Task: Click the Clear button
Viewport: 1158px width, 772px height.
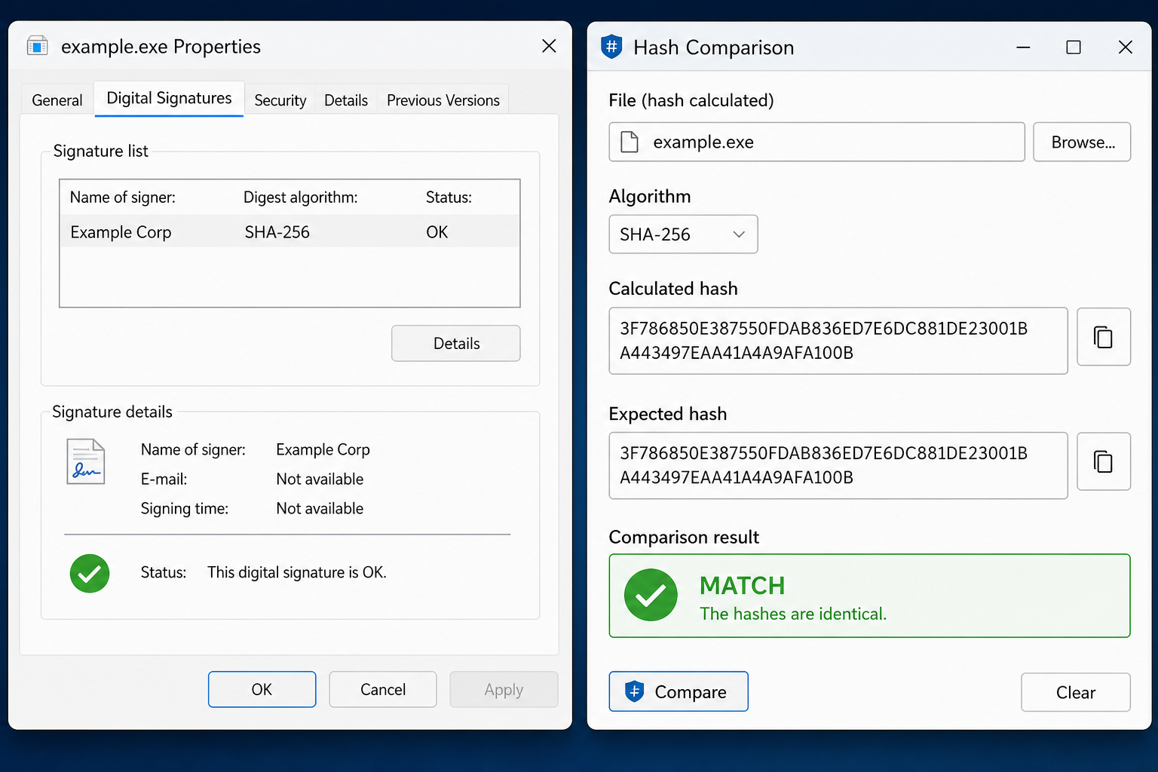Action: tap(1076, 692)
